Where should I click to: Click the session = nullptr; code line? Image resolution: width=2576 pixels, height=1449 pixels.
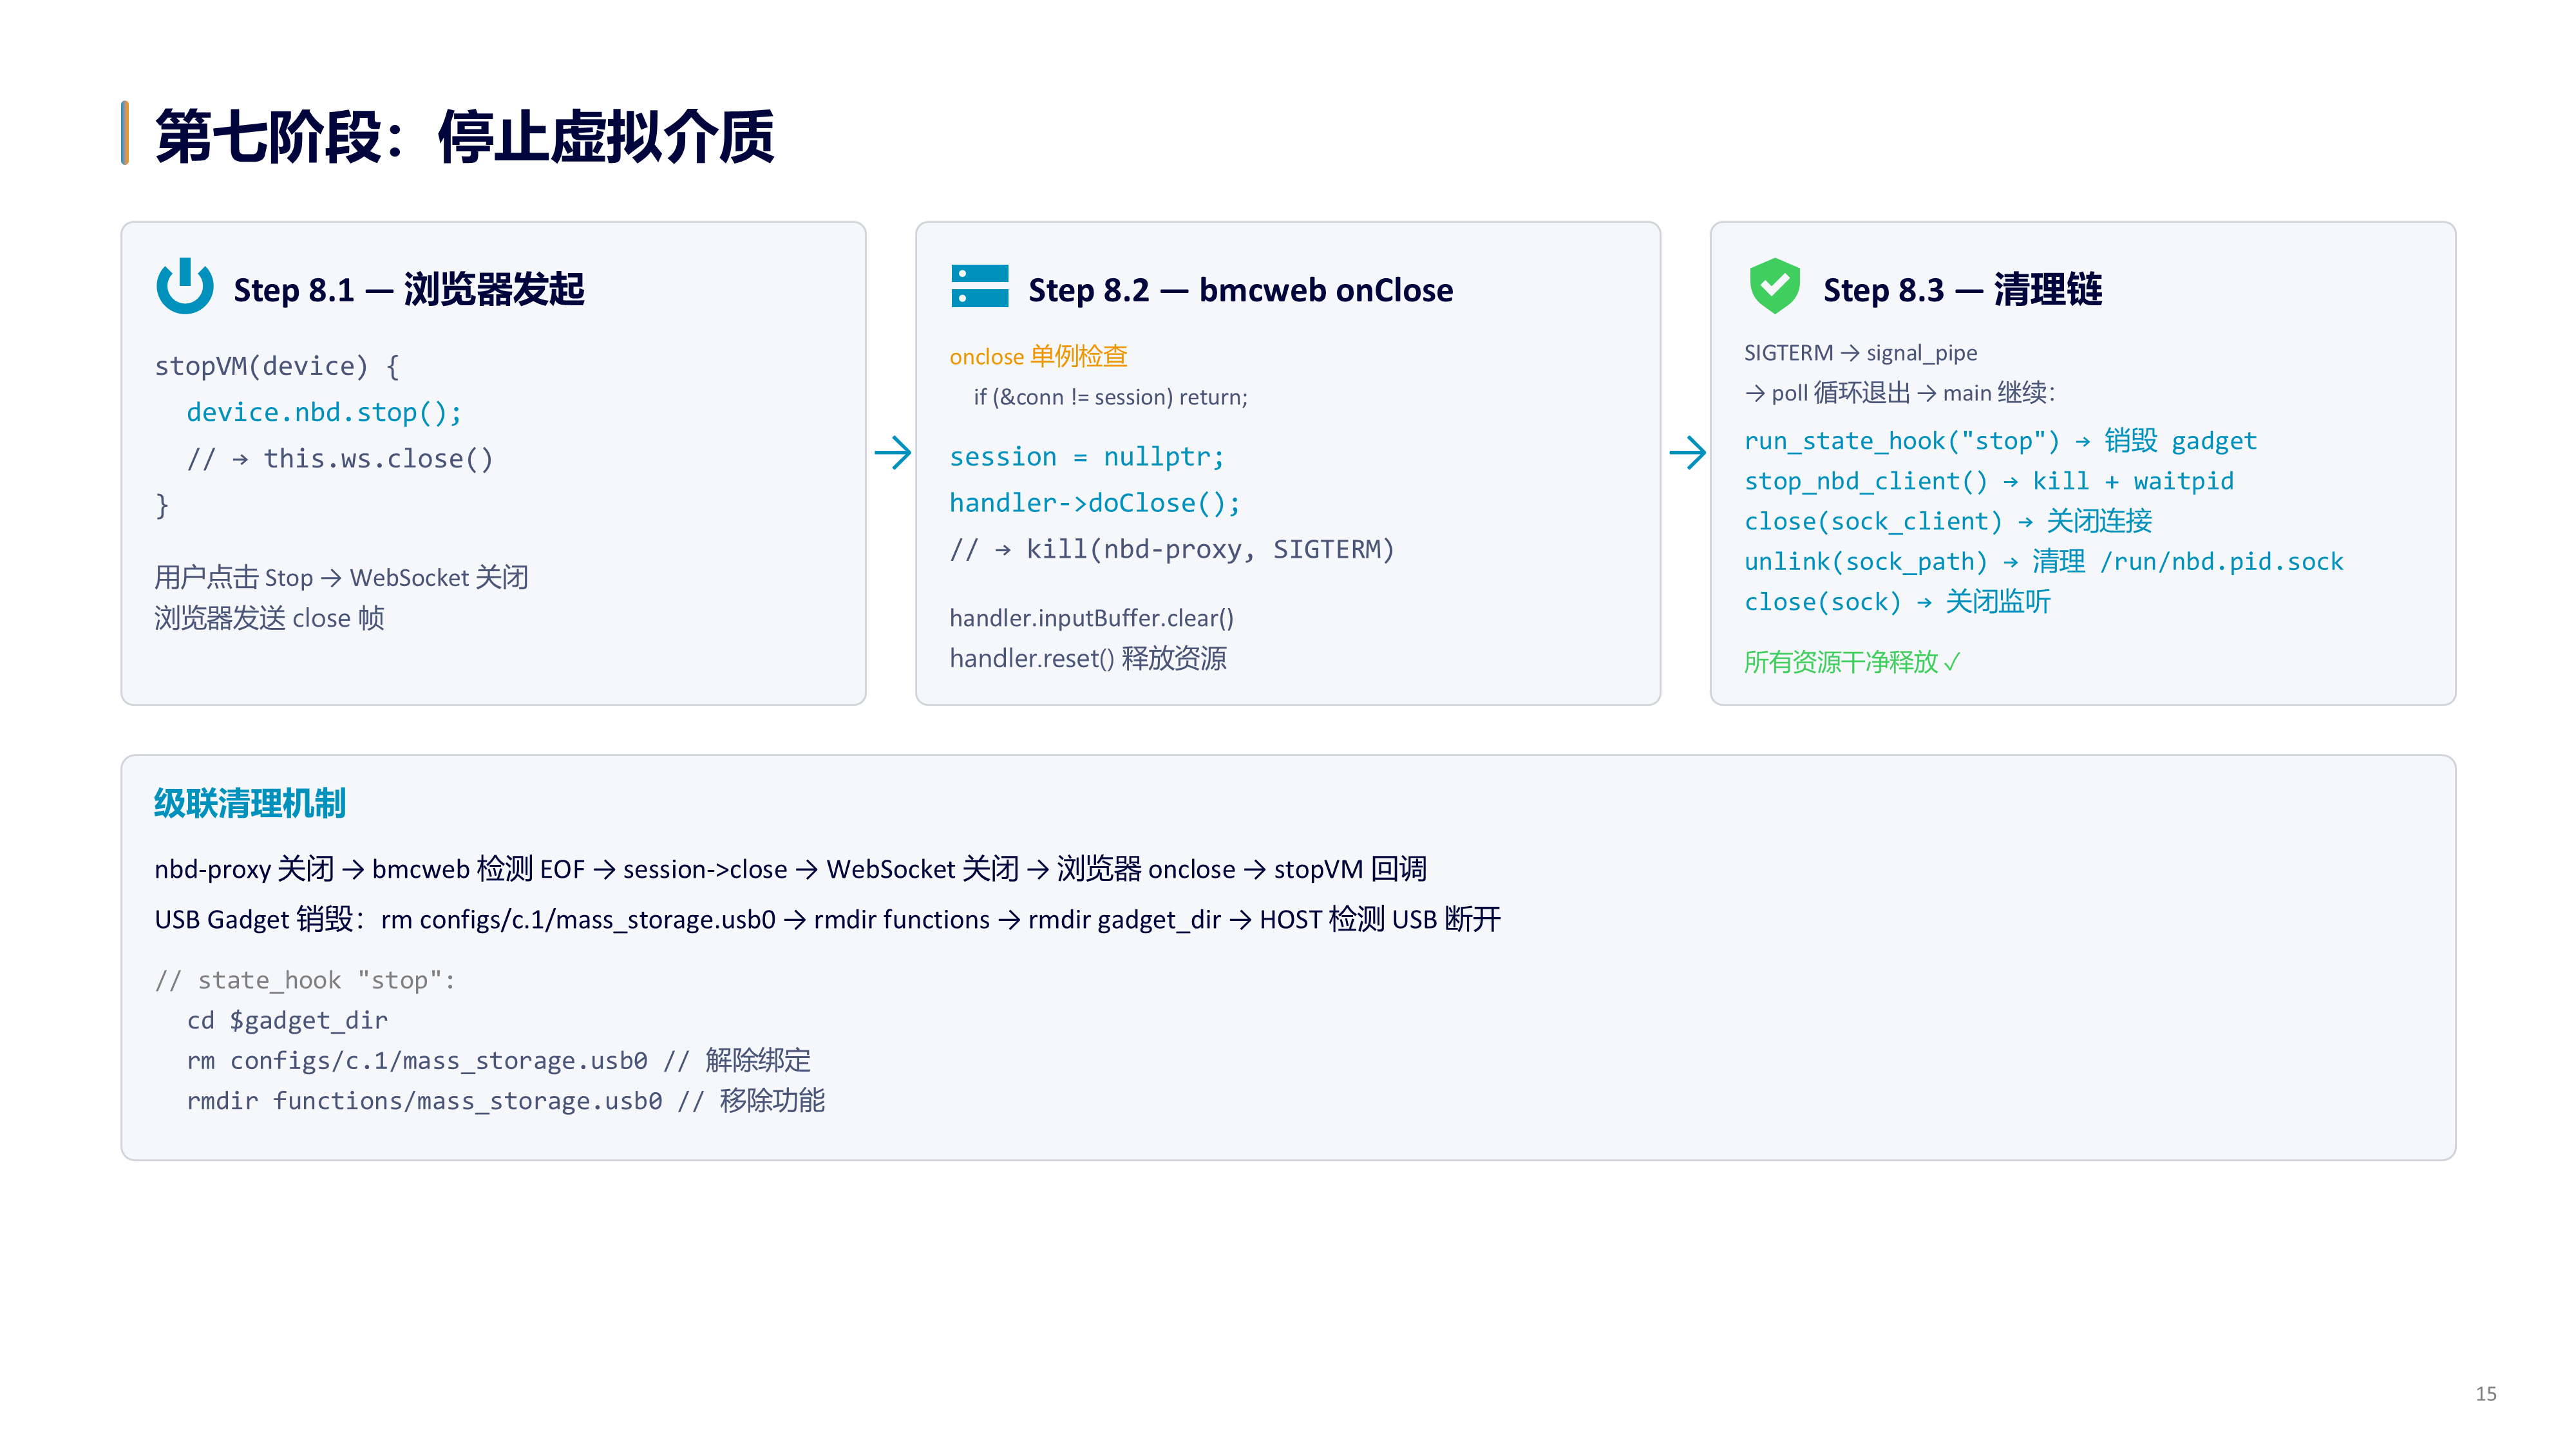point(1086,457)
